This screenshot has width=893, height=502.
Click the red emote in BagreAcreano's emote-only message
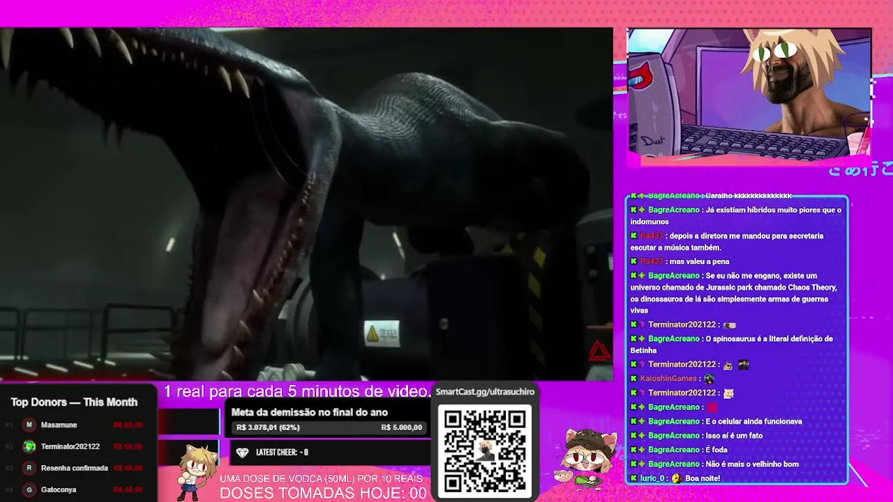pyautogui.click(x=712, y=407)
